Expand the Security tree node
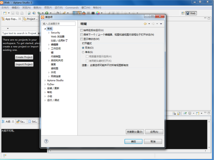 click(49, 33)
